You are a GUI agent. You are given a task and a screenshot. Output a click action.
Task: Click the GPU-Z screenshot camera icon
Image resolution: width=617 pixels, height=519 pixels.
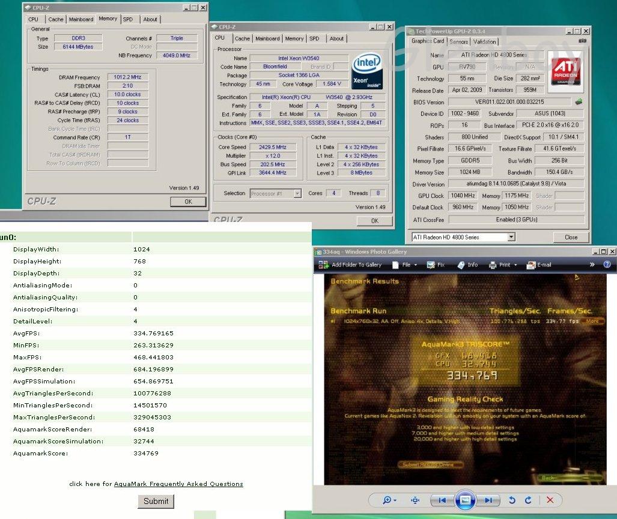582,41
